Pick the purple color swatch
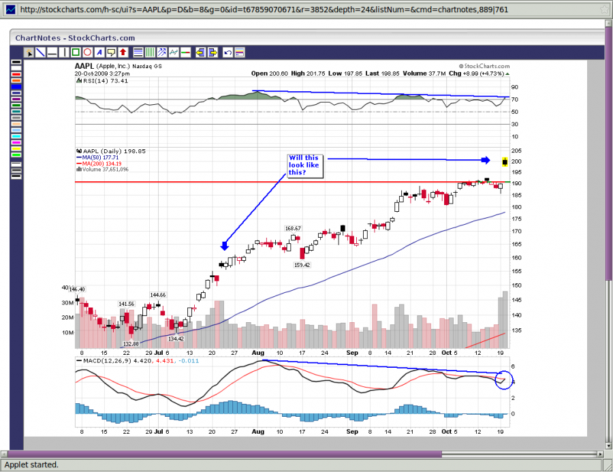The width and height of the screenshot is (613, 472). click(16, 99)
